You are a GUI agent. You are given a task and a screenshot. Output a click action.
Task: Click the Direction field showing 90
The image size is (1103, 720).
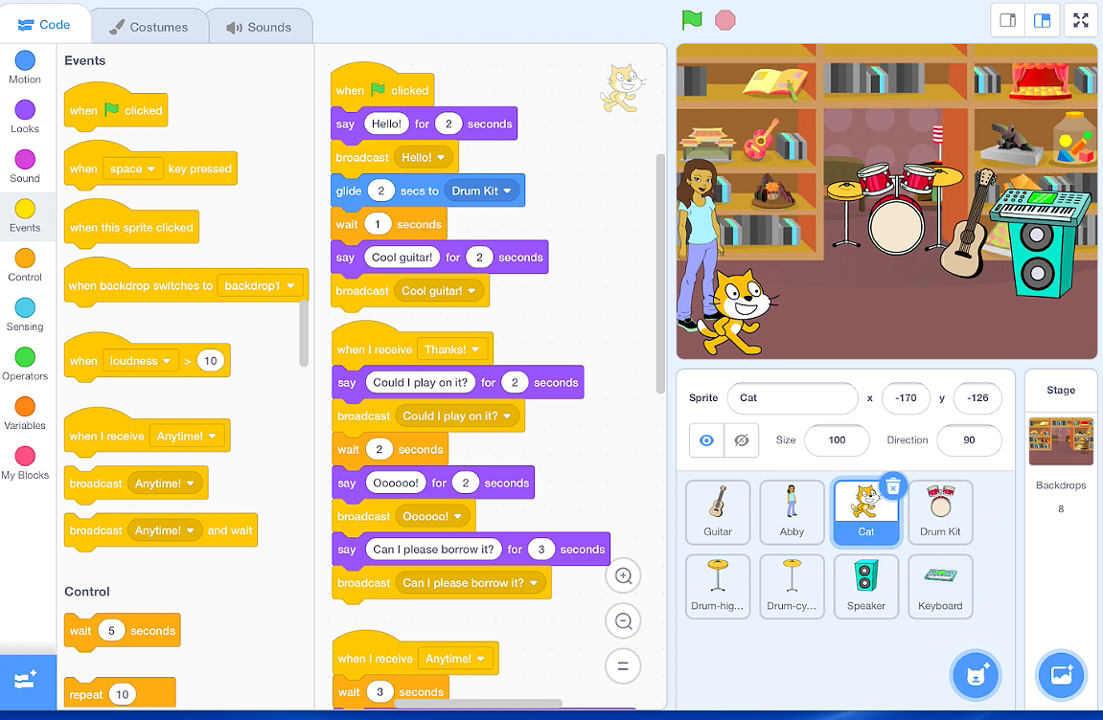[970, 440]
